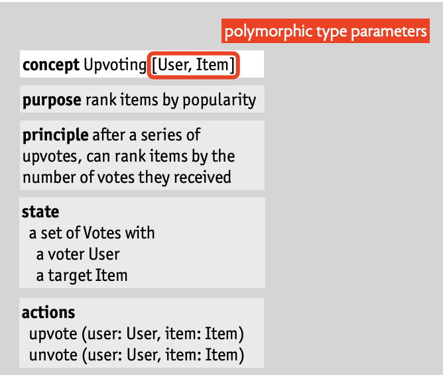Select the bold 'purpose' keyword
This screenshot has width=443, height=375.
tap(52, 100)
